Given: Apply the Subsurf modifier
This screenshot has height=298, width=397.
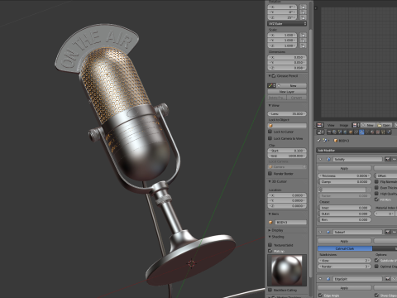Looking at the screenshot, I should tap(344, 241).
